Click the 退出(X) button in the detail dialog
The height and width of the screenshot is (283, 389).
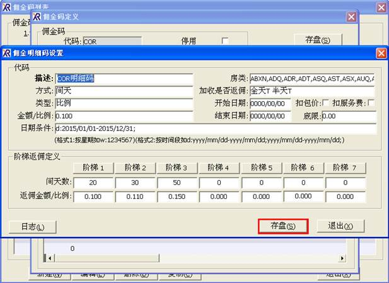[x=340, y=226]
